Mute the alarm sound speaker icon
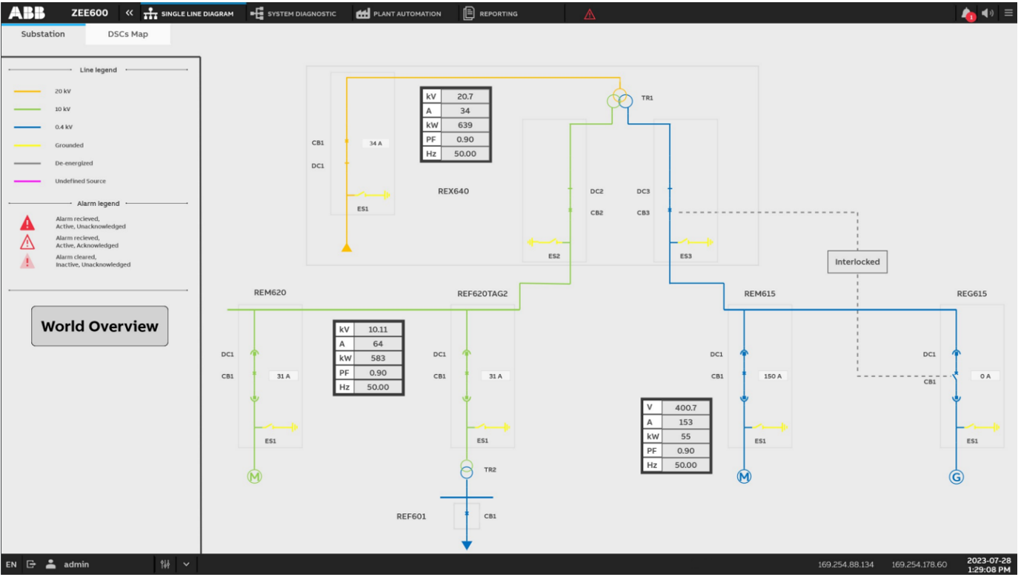The width and height of the screenshot is (1021, 577). click(988, 13)
